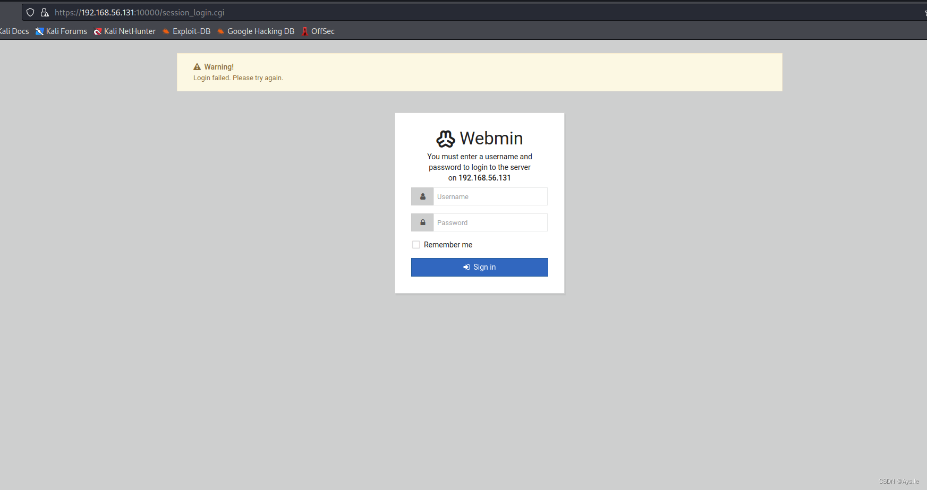Click the 'Warning!' heading text
This screenshot has width=927, height=490.
(219, 67)
